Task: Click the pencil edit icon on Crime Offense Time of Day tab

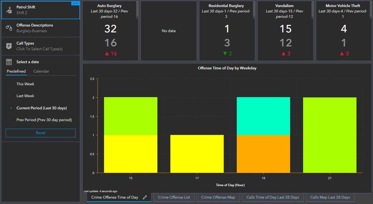Action: point(145,197)
